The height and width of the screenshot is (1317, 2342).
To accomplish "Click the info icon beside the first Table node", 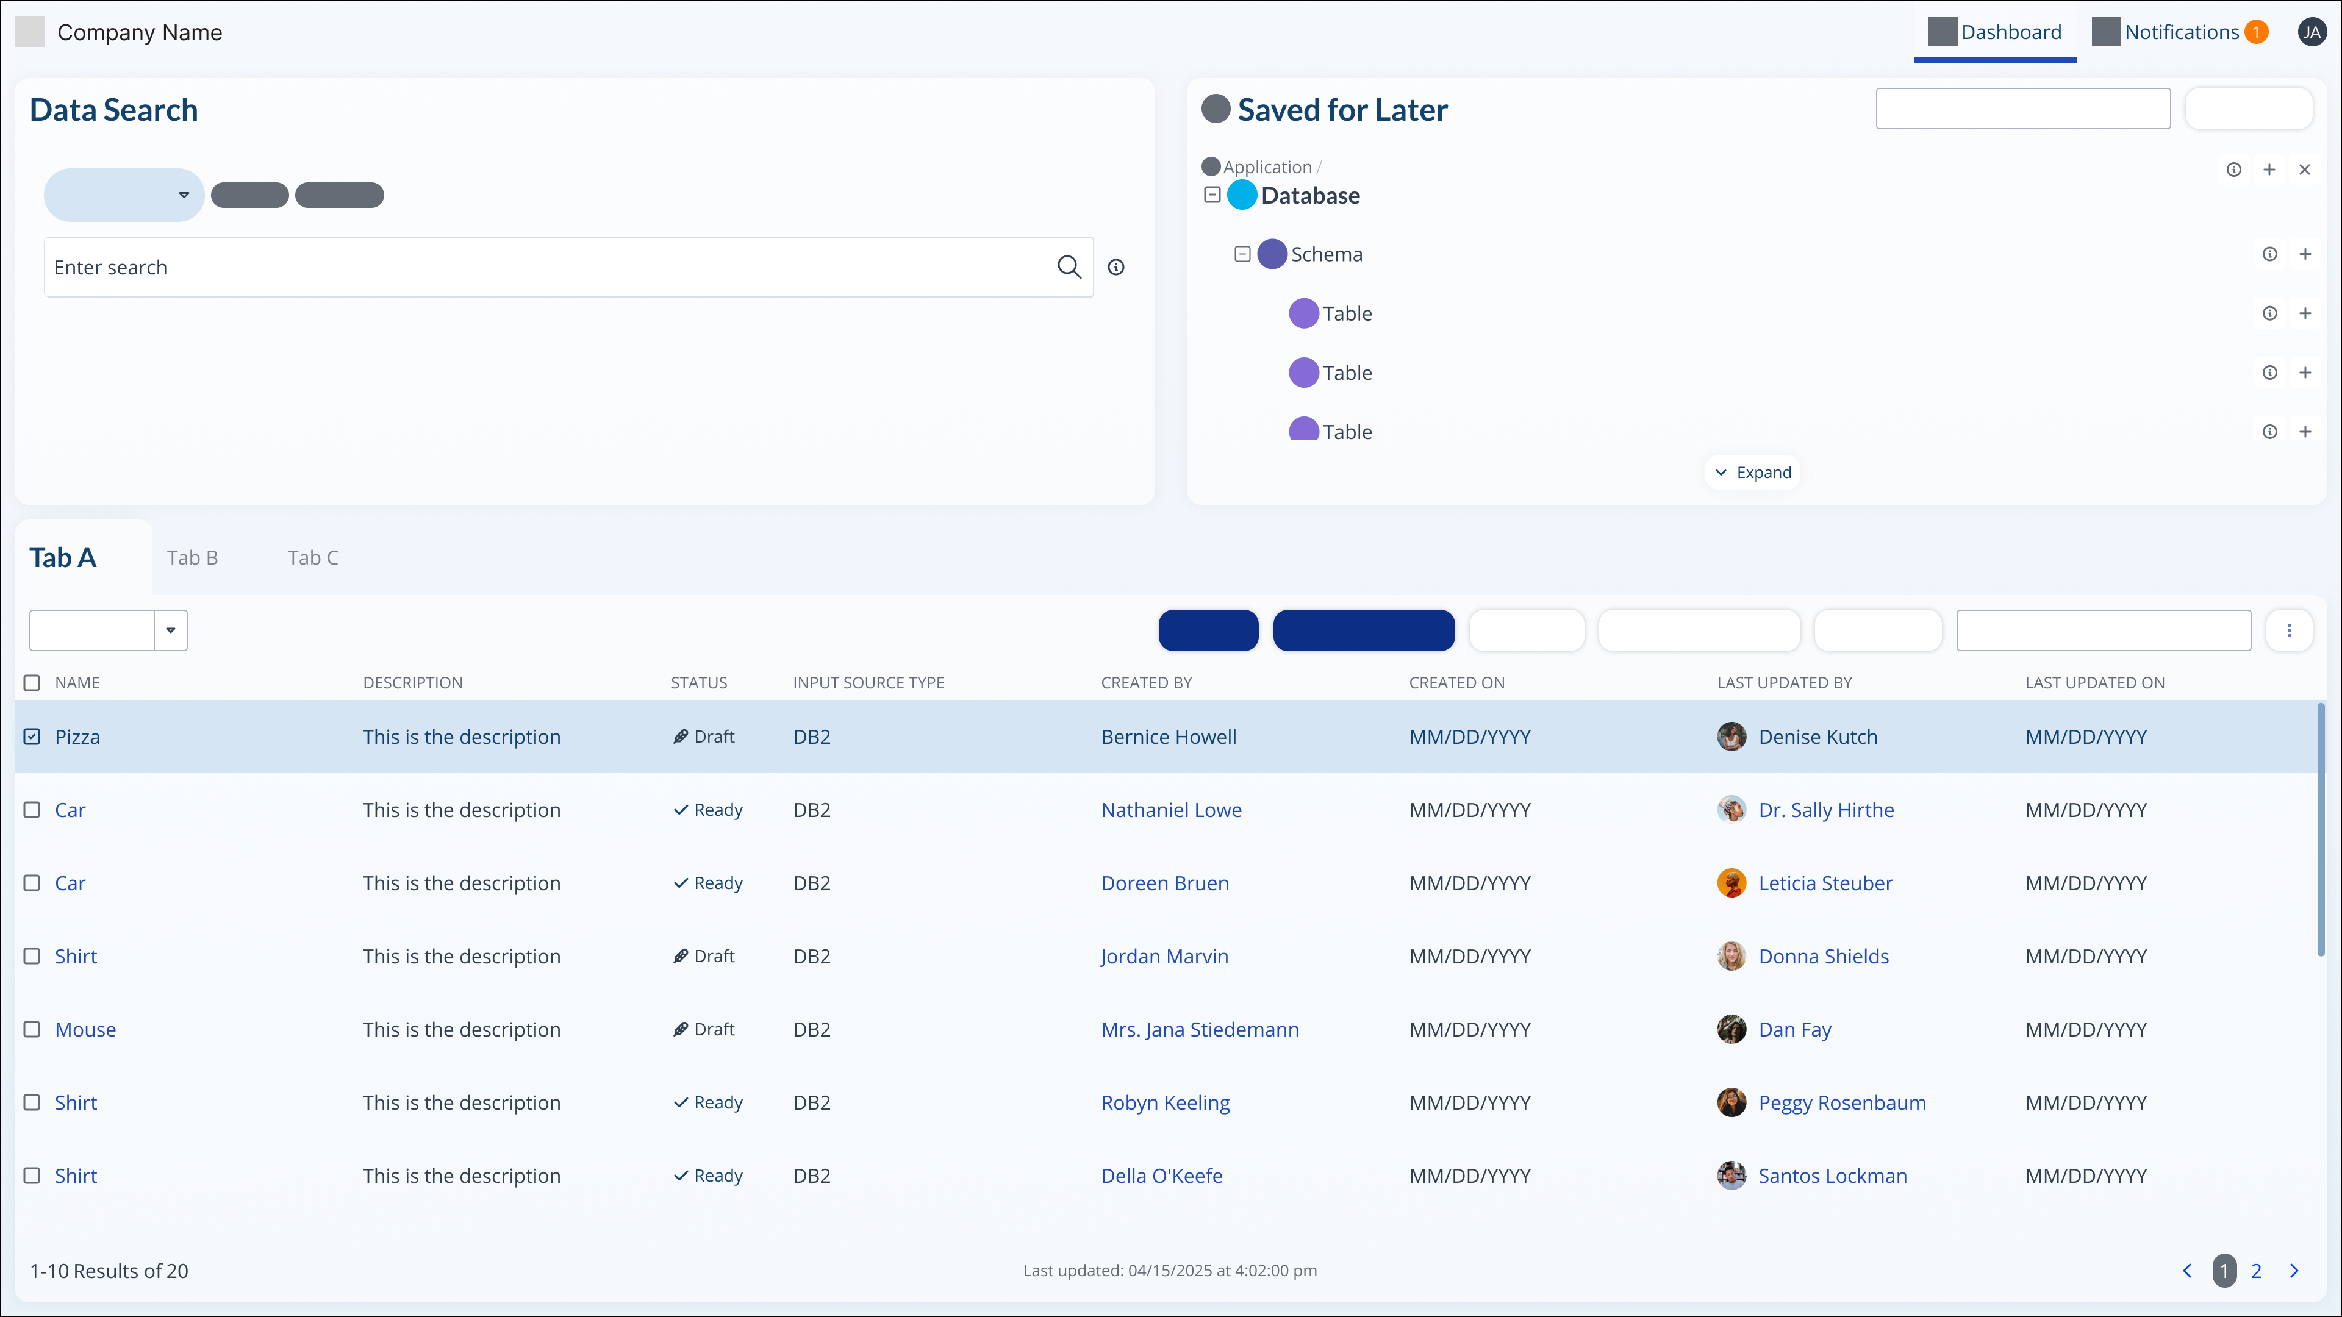I will tap(2269, 313).
